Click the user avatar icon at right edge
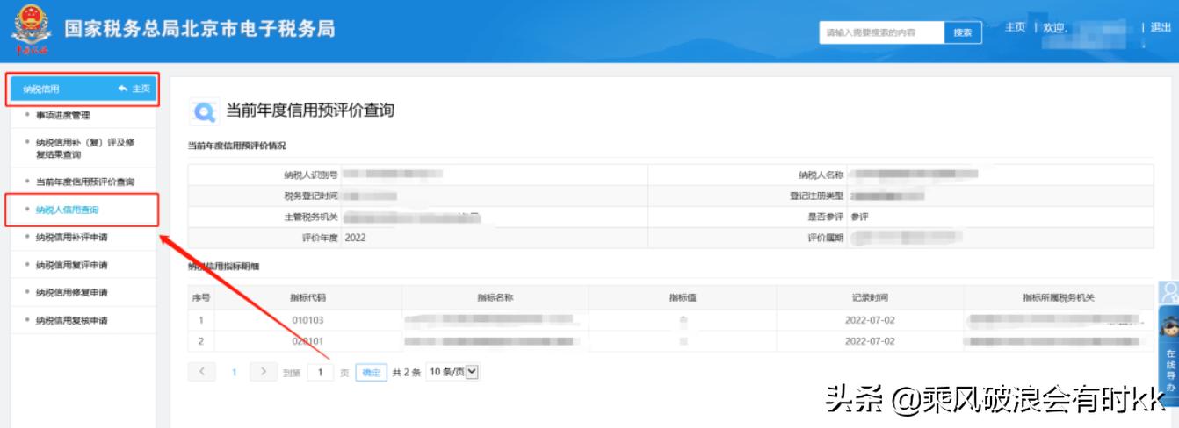Screen dimensions: 1179x428 [x=1169, y=293]
